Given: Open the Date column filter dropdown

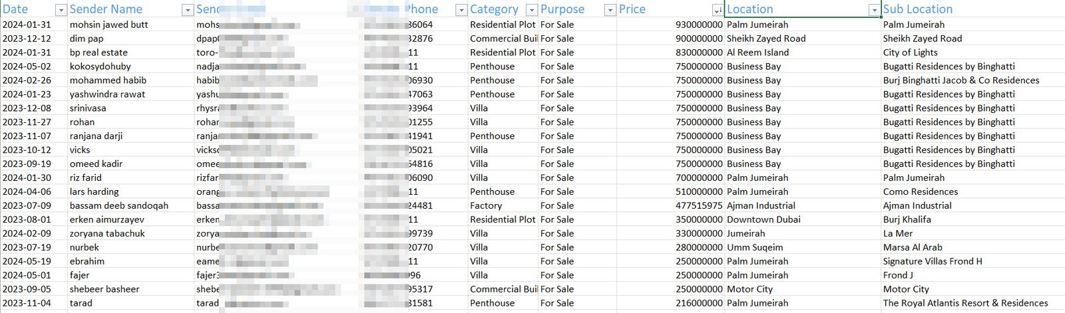Looking at the screenshot, I should [61, 10].
